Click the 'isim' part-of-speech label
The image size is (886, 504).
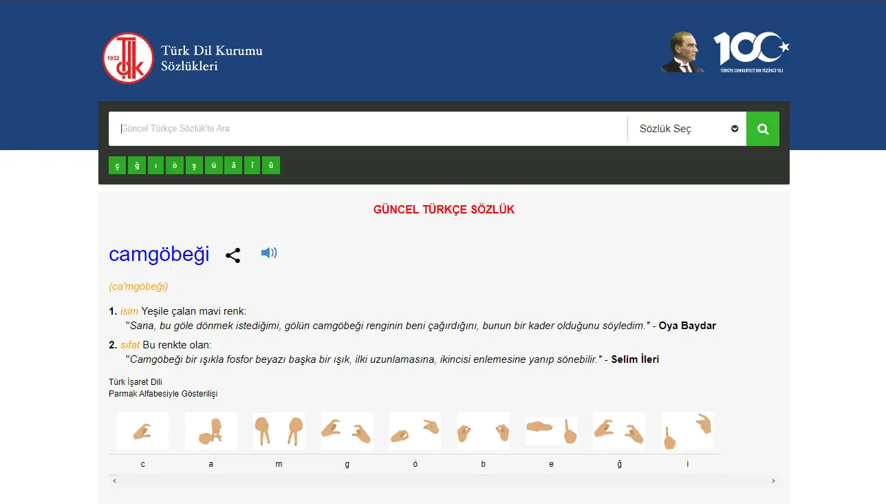[129, 311]
